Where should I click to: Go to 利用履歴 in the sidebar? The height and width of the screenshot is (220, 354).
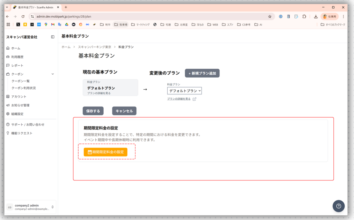tap(17, 57)
